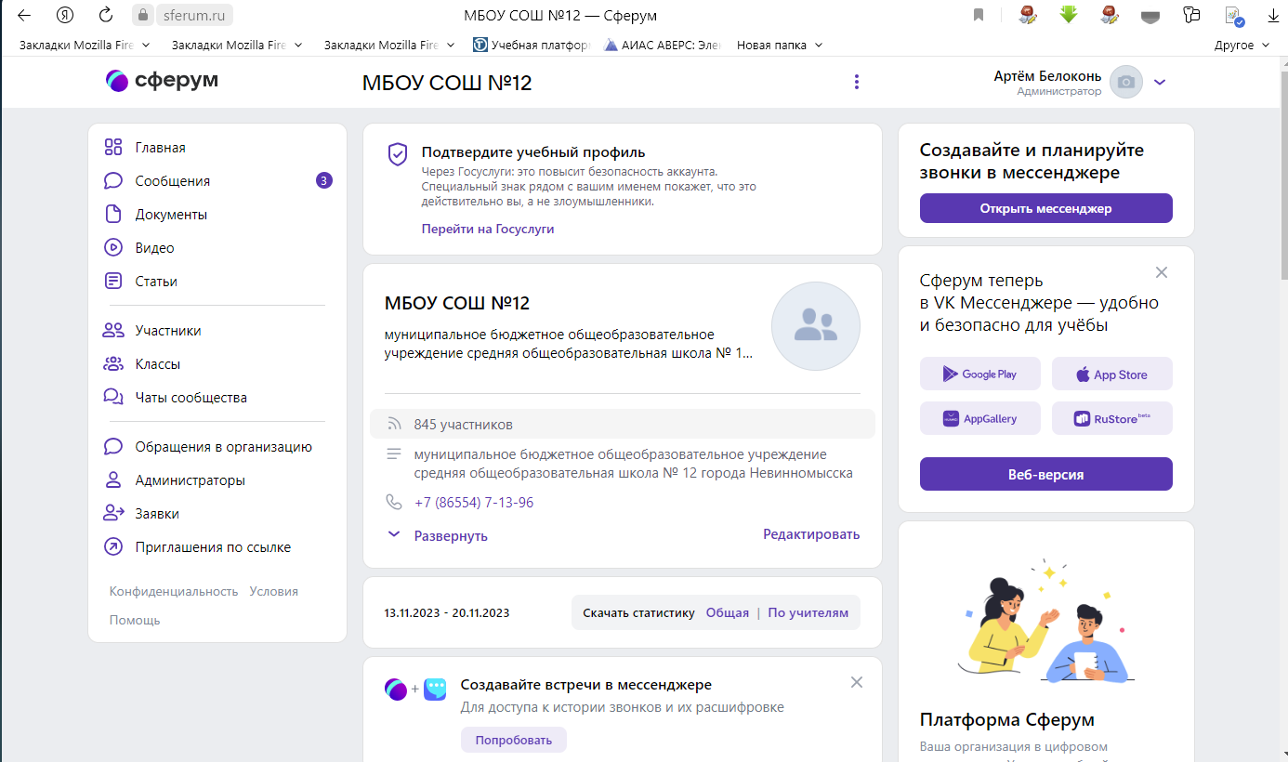Follow Перейти на Госуслуги link

click(488, 229)
